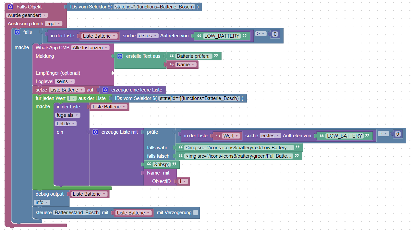Image resolution: width=412 pixels, height=231 pixels.
Task: Click Empfänger (optional) label
Action: pyautogui.click(x=58, y=73)
